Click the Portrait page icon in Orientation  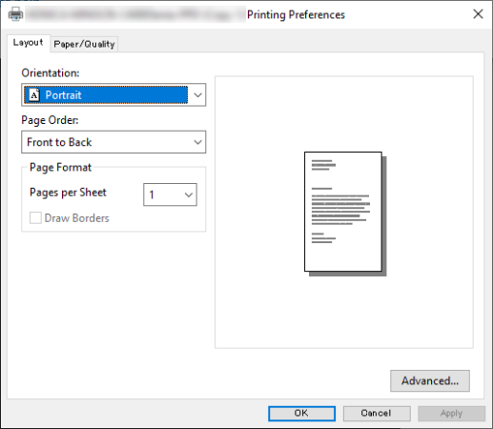click(x=34, y=94)
